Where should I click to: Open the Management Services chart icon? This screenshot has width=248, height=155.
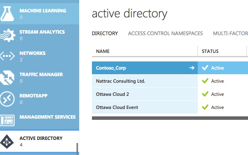click(7, 120)
